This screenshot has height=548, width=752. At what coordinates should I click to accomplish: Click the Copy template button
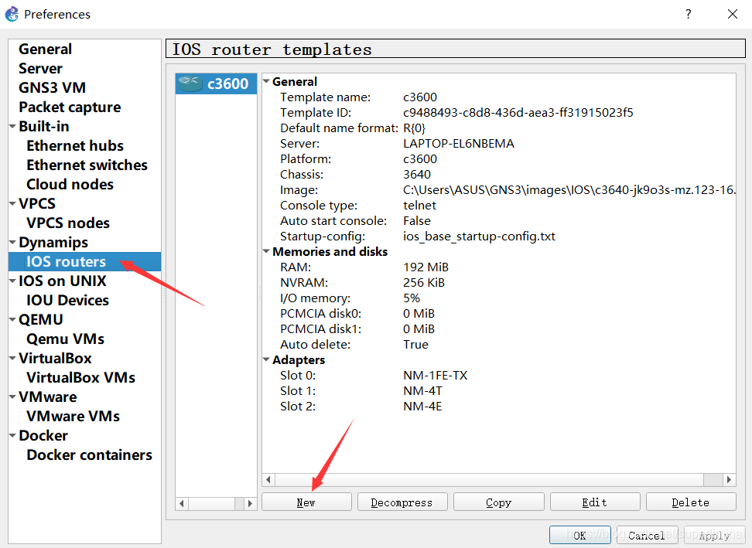[x=499, y=502]
